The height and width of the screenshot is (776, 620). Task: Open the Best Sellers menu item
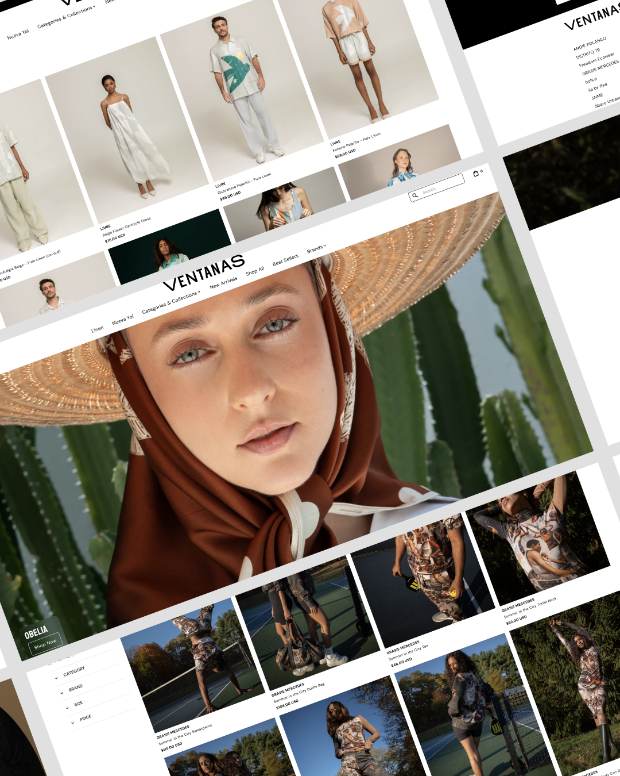(285, 260)
